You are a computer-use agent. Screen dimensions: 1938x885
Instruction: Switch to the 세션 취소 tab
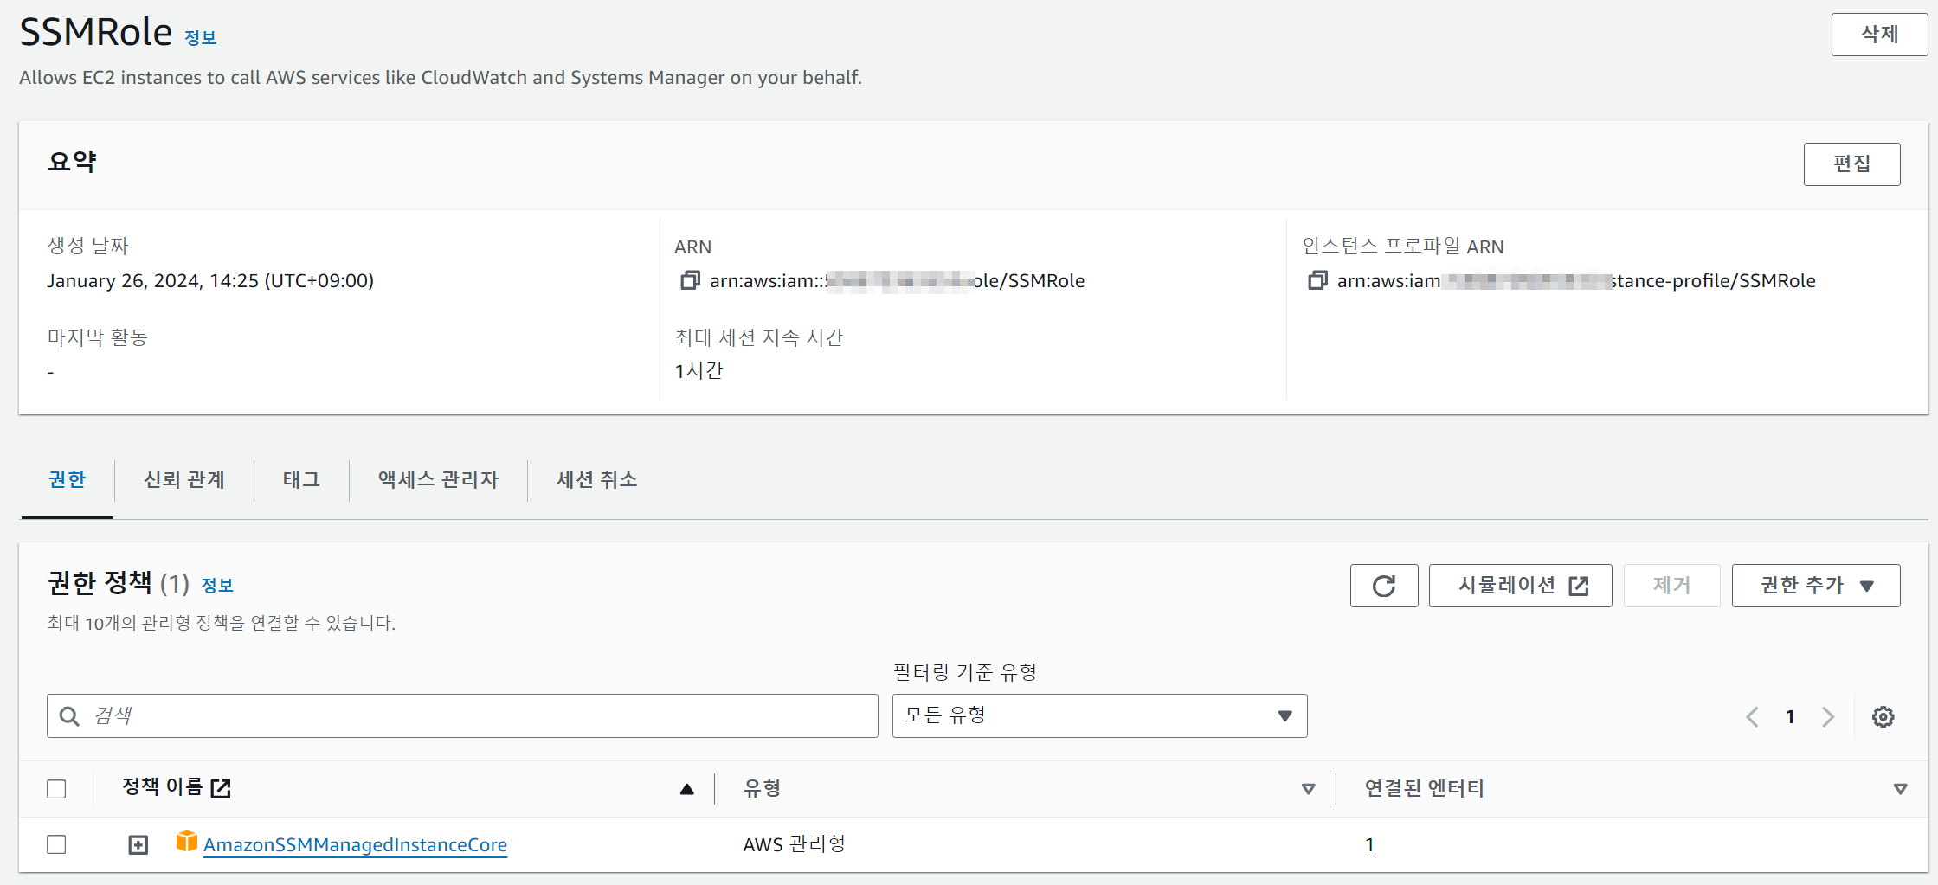click(597, 479)
